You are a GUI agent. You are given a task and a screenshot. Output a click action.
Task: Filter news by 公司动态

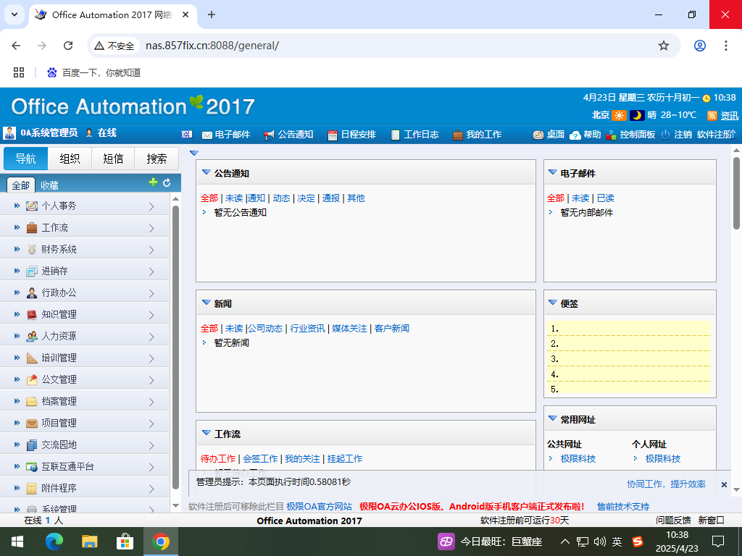point(265,328)
